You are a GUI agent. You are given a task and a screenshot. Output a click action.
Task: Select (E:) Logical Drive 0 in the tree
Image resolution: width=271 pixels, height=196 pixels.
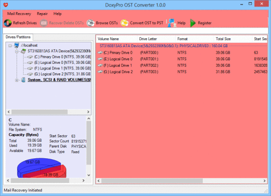coord(62,62)
